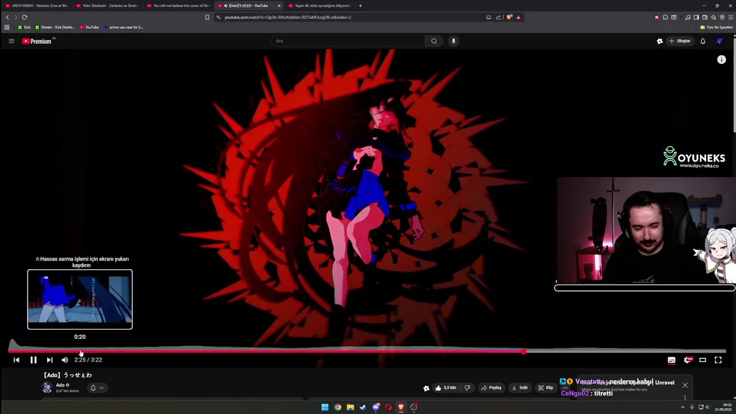Open the three-dot menu on playlist panel

coord(685,397)
